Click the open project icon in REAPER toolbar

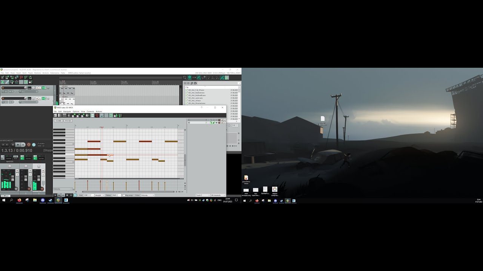7,77
